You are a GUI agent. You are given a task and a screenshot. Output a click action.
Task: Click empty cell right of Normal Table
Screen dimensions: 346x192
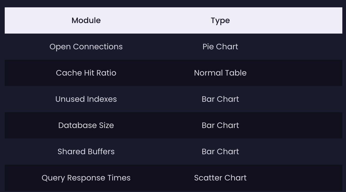308,73
